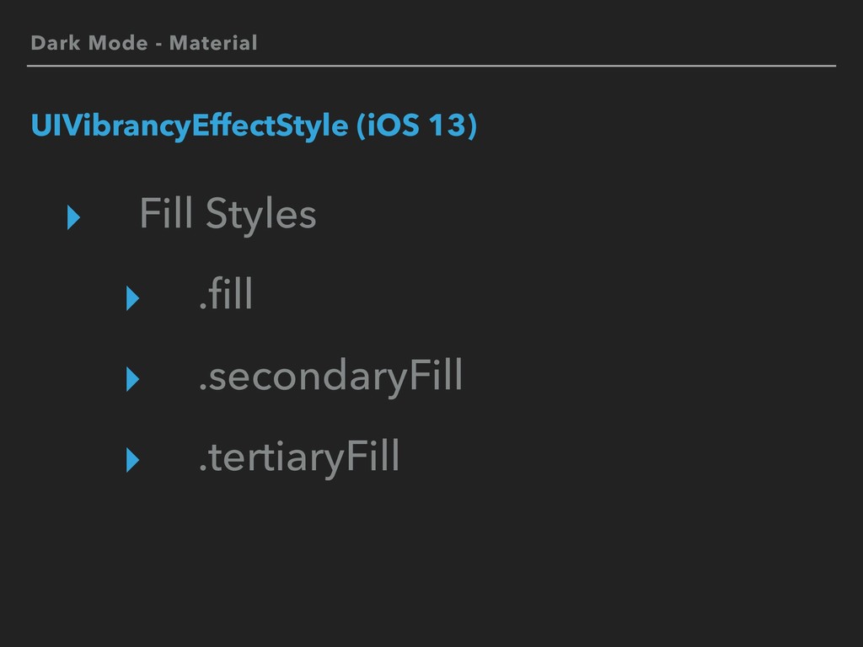
Task: Click the blue arrow bullet next to .fill
Action: click(132, 298)
